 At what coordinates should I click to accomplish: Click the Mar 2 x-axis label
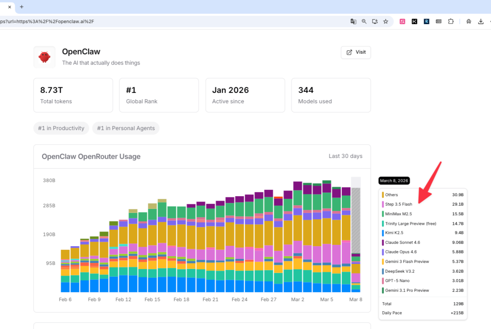click(x=297, y=299)
